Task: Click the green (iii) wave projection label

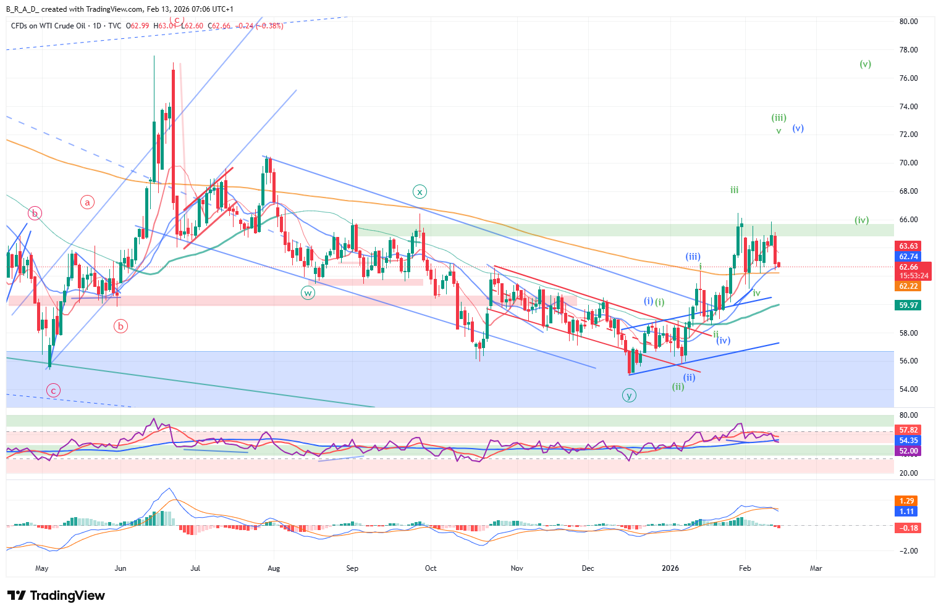Action: point(779,118)
